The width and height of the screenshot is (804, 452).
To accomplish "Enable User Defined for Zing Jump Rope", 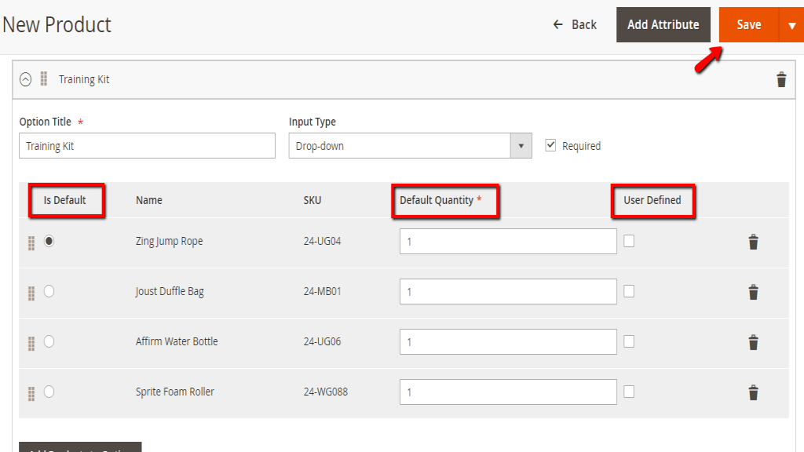I will click(629, 241).
